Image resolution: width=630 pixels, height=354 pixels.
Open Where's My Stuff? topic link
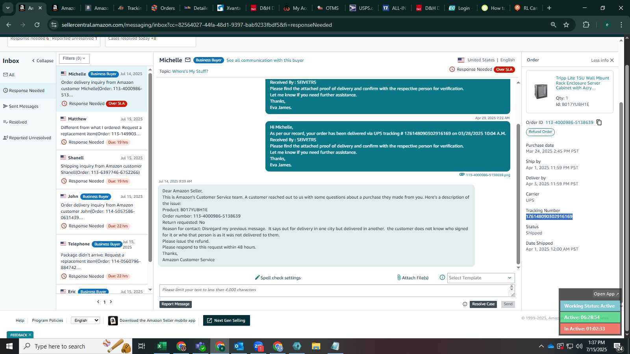(190, 71)
